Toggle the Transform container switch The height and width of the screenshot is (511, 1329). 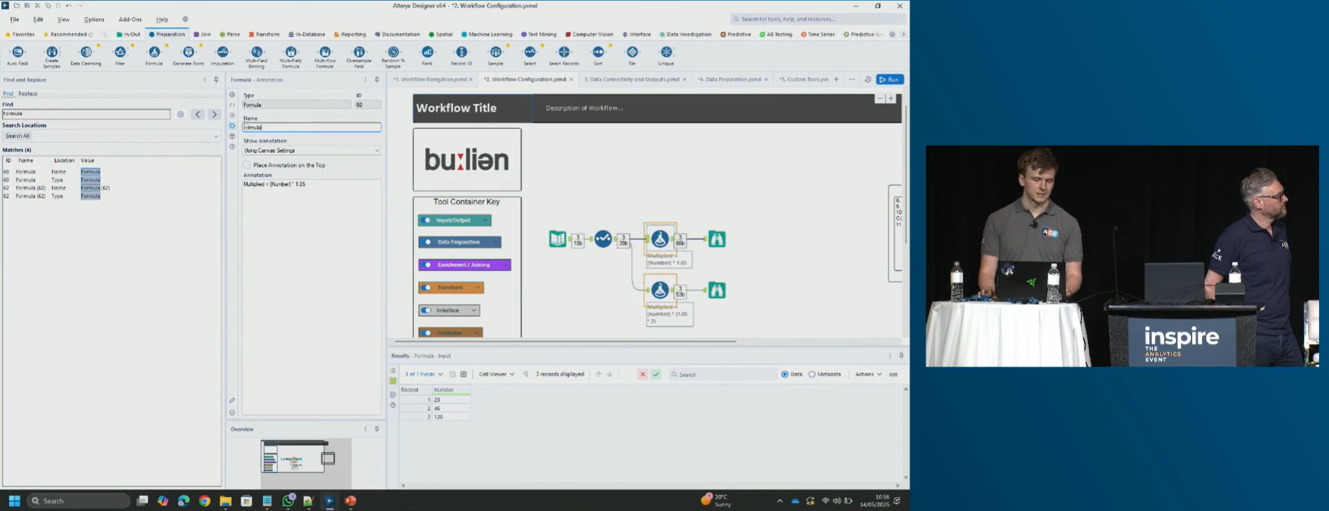pos(427,287)
